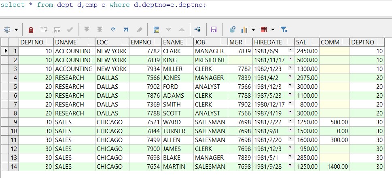Click the fetch next page icon
The width and height of the screenshot is (392, 178).
pyautogui.click(x=87, y=30)
